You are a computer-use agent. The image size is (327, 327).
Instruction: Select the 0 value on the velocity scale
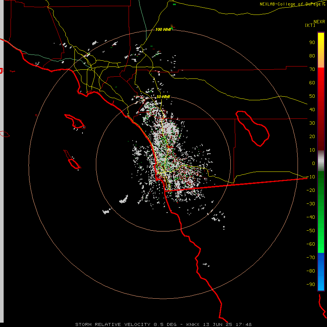click(x=314, y=163)
